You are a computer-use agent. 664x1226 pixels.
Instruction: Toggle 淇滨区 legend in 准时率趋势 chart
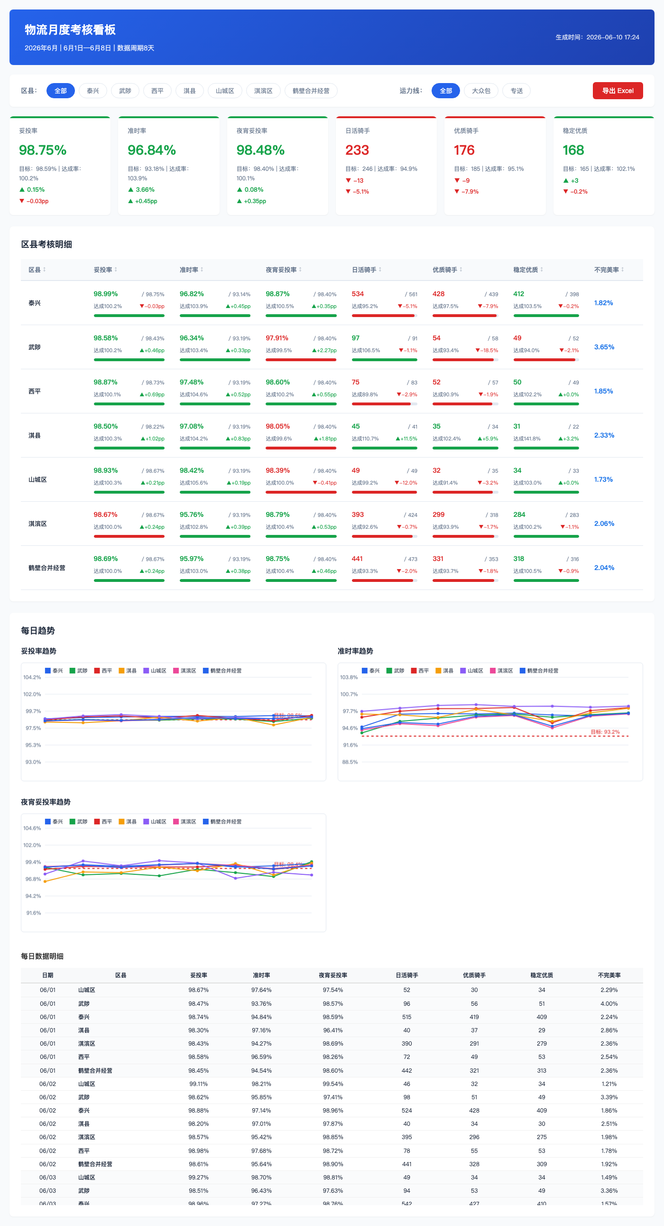click(x=501, y=671)
